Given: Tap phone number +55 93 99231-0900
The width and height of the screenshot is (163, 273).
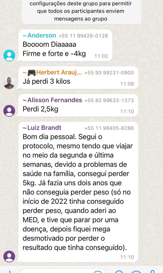Looking at the screenshot, I should pyautogui.click(x=109, y=73).
